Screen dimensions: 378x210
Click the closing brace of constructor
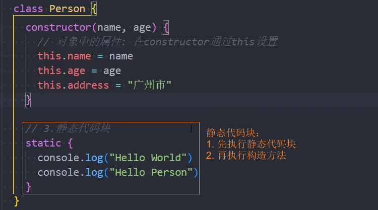[28, 100]
